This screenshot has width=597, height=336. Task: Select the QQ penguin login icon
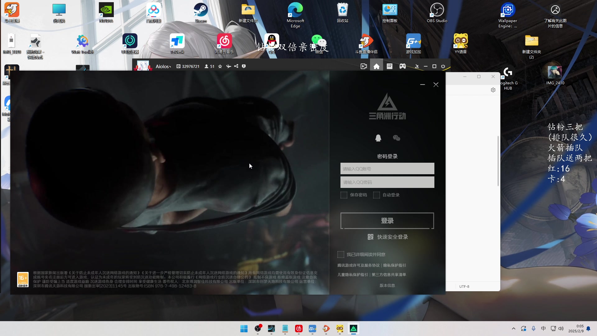point(378,138)
